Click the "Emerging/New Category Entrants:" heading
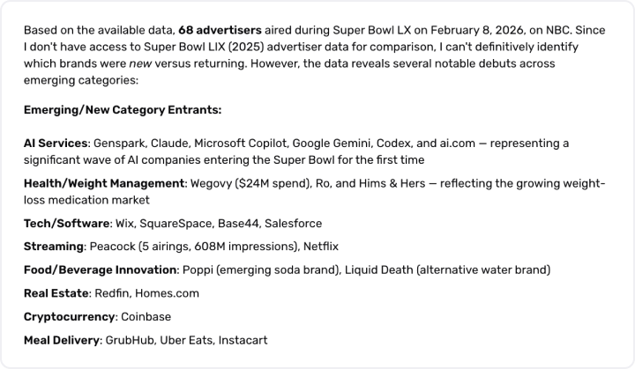635x369 pixels. 123,110
